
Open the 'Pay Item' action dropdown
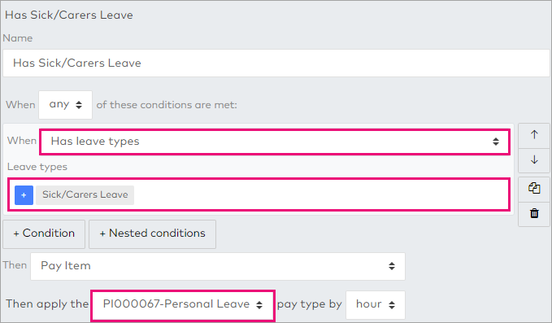(x=218, y=266)
